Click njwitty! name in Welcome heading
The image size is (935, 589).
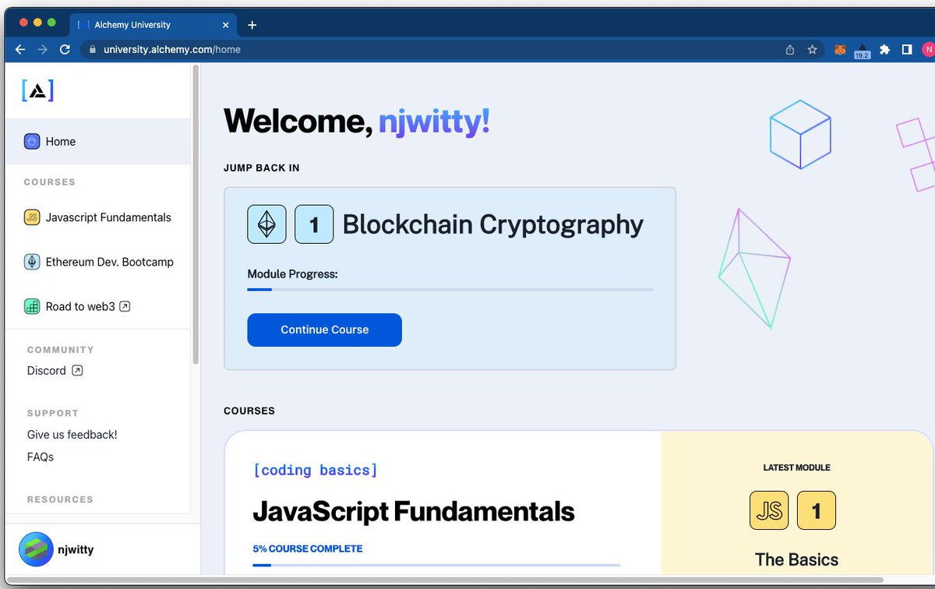click(434, 122)
